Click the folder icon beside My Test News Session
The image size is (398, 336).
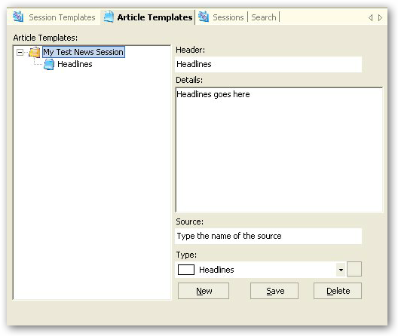(35, 52)
